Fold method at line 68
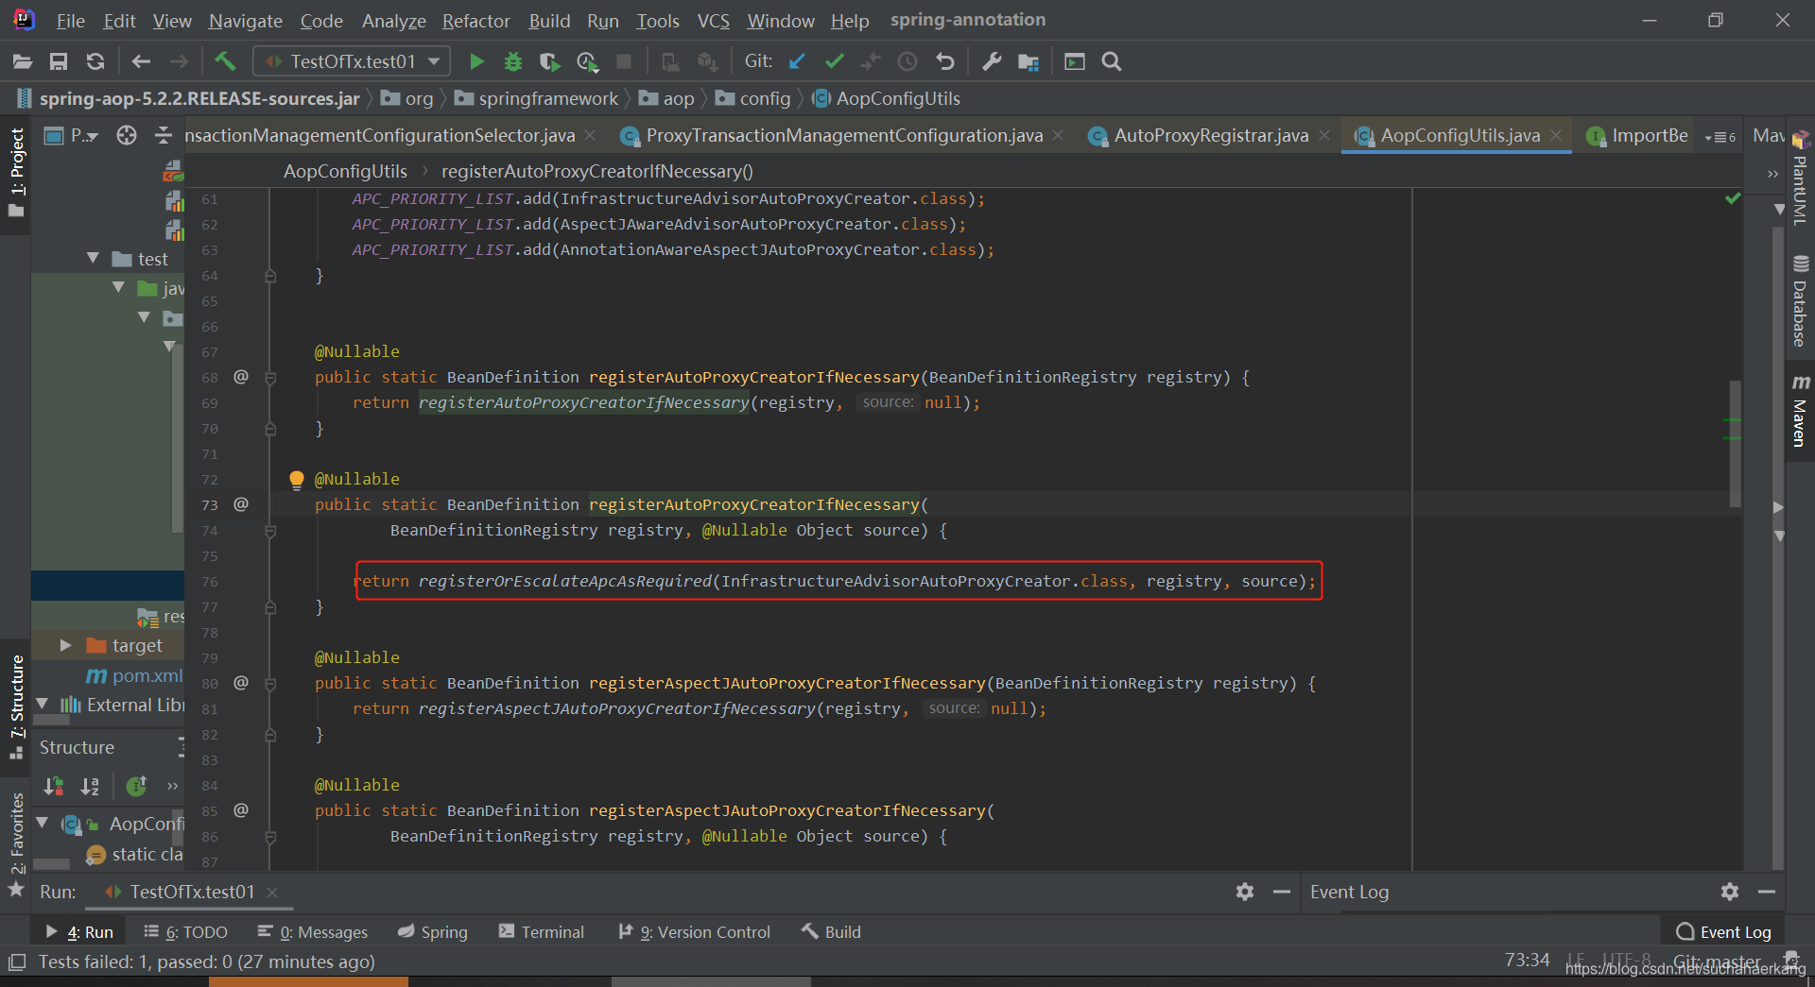Viewport: 1815px width, 987px height. pyautogui.click(x=270, y=378)
